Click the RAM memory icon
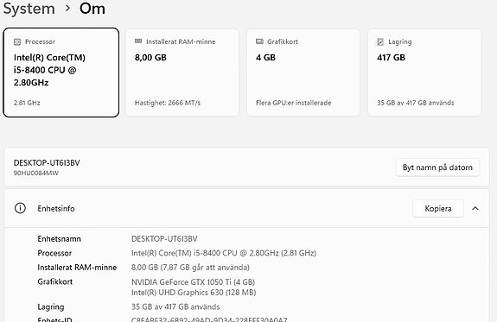497x322 pixels. (x=138, y=41)
